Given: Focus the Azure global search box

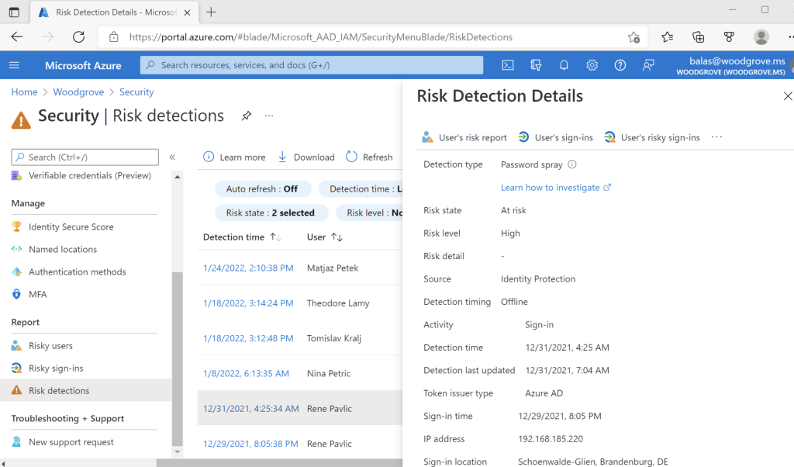Looking at the screenshot, I should click(312, 65).
